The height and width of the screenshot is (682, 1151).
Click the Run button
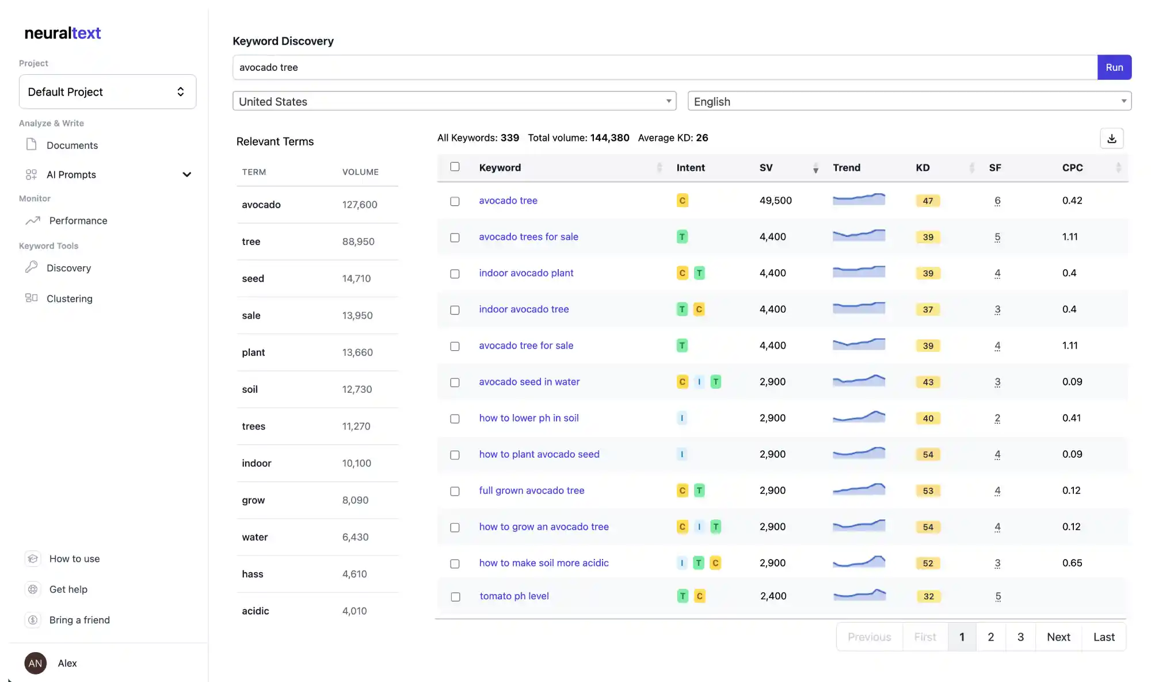click(1114, 67)
